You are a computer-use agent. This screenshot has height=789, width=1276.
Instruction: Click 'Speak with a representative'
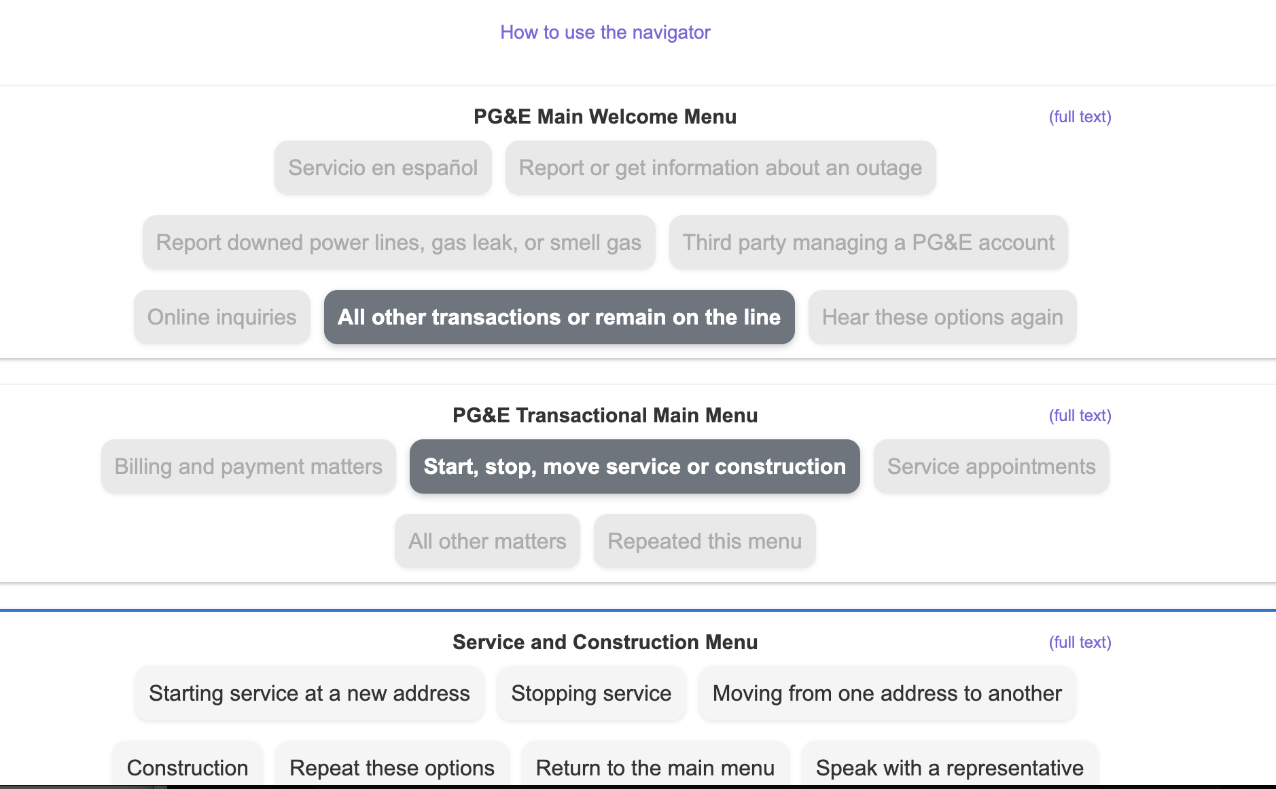tap(949, 767)
